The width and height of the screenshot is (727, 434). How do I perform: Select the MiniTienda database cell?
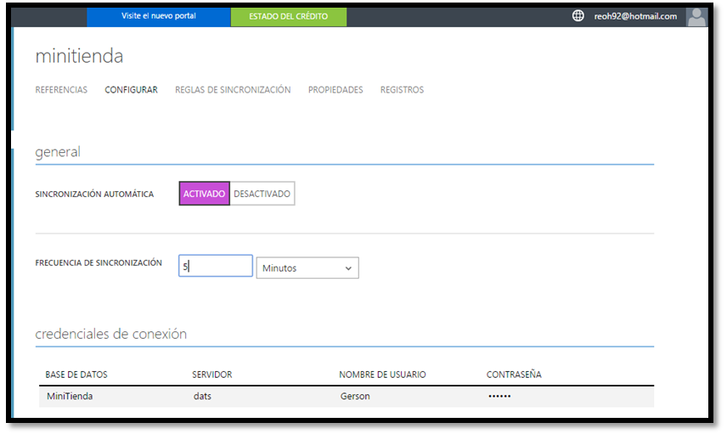[70, 396]
